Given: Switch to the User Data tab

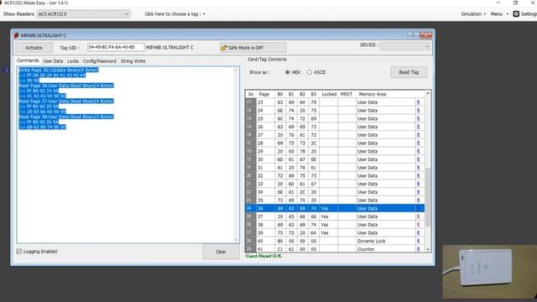Looking at the screenshot, I should 53,61.
